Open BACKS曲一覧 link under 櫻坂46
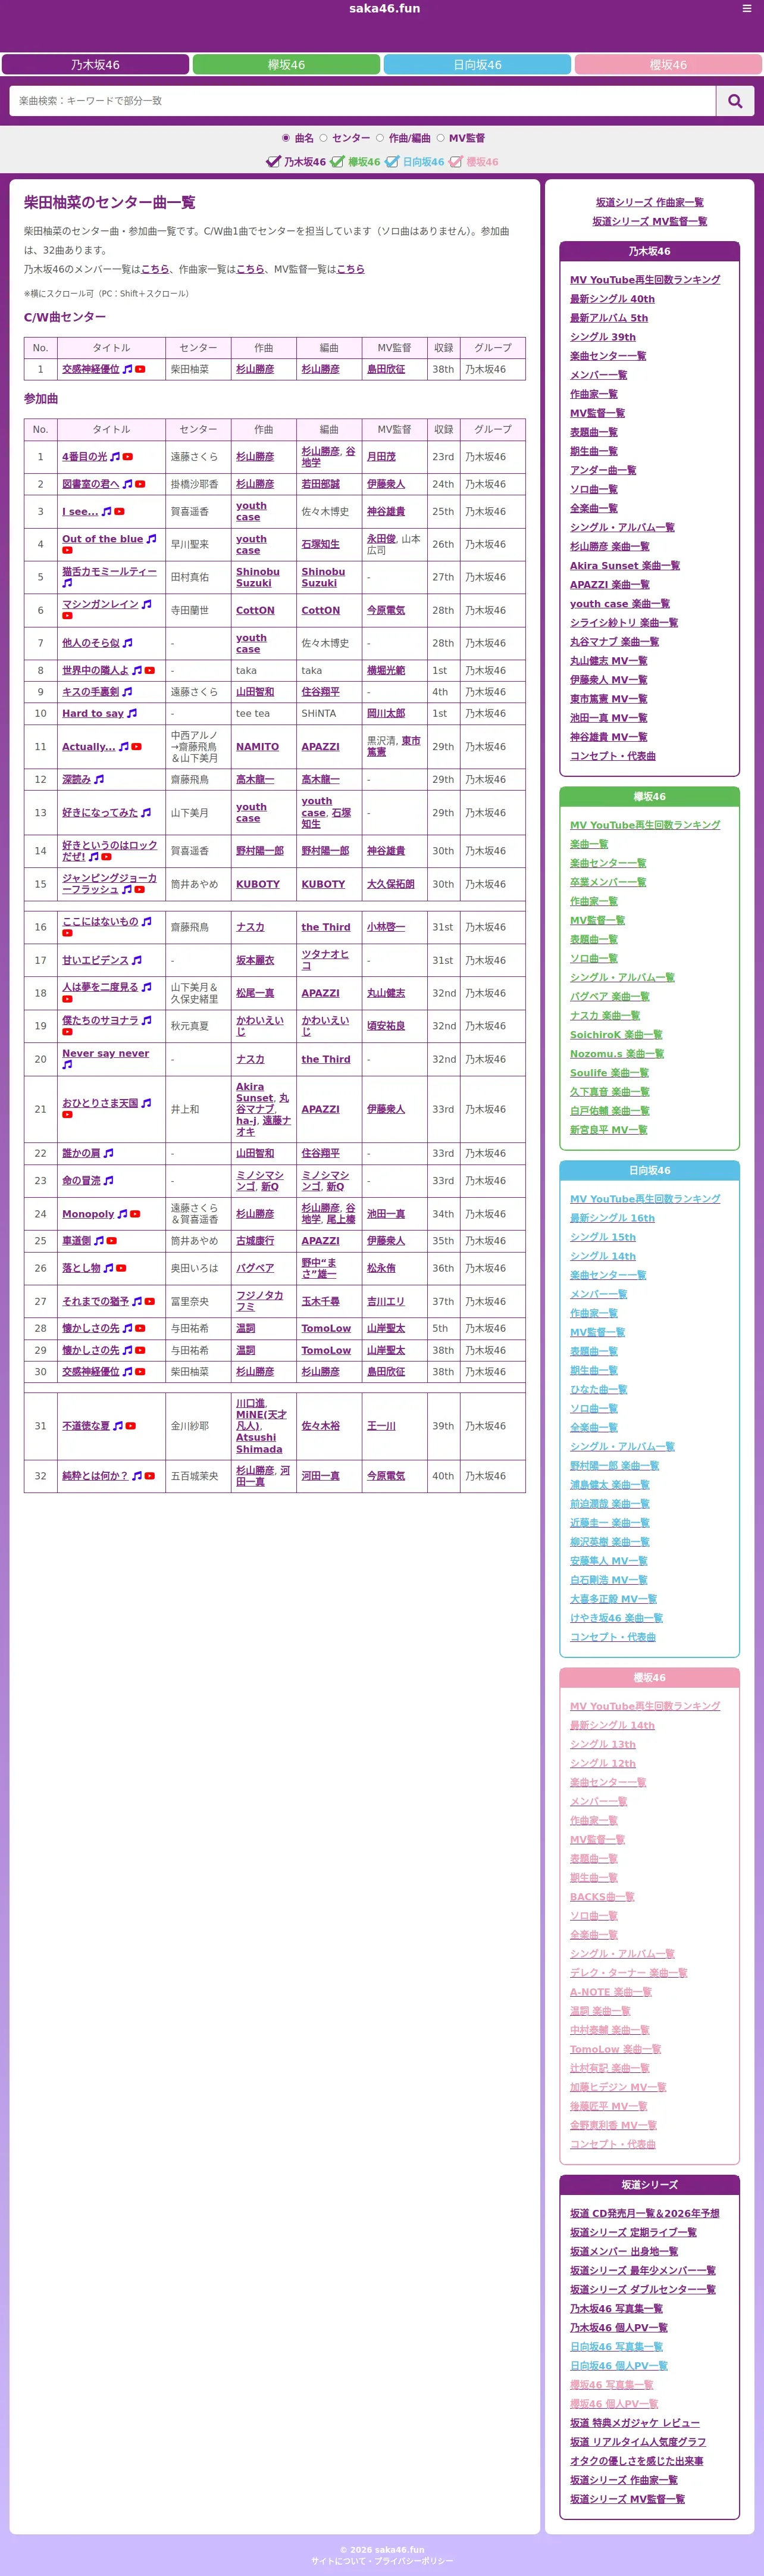This screenshot has height=2576, width=764. tap(602, 1897)
